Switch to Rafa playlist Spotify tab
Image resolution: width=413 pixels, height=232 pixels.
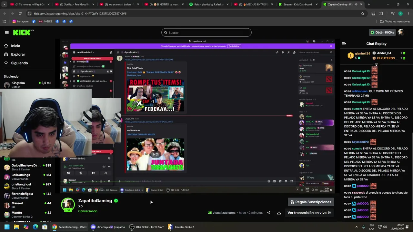[208, 5]
